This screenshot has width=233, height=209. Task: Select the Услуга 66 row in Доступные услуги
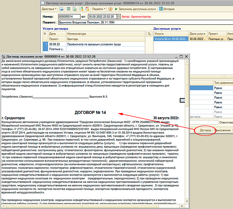click(170, 39)
